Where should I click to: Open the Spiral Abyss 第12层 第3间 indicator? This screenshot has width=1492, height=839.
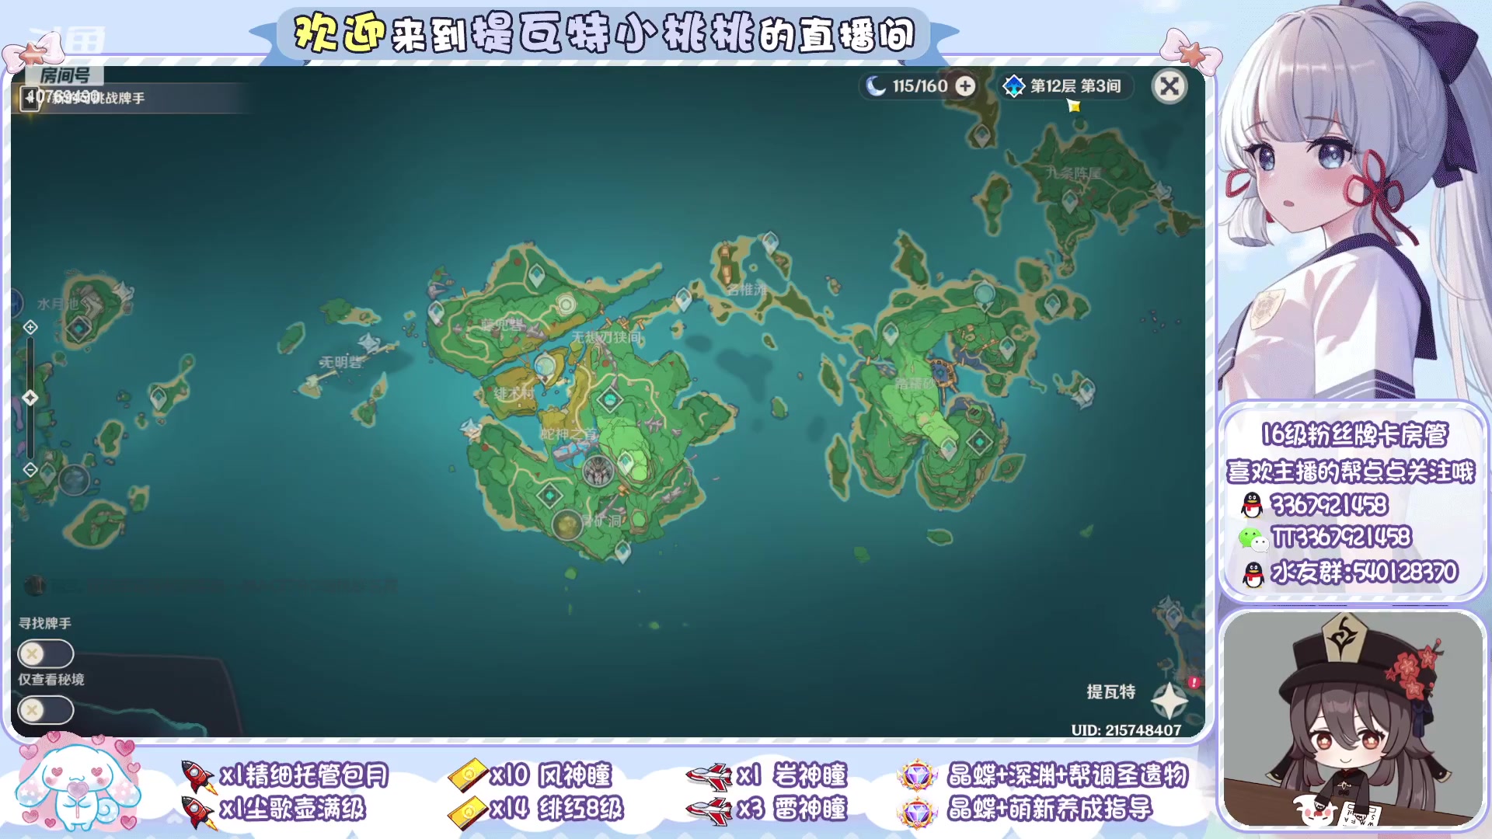[1065, 86]
